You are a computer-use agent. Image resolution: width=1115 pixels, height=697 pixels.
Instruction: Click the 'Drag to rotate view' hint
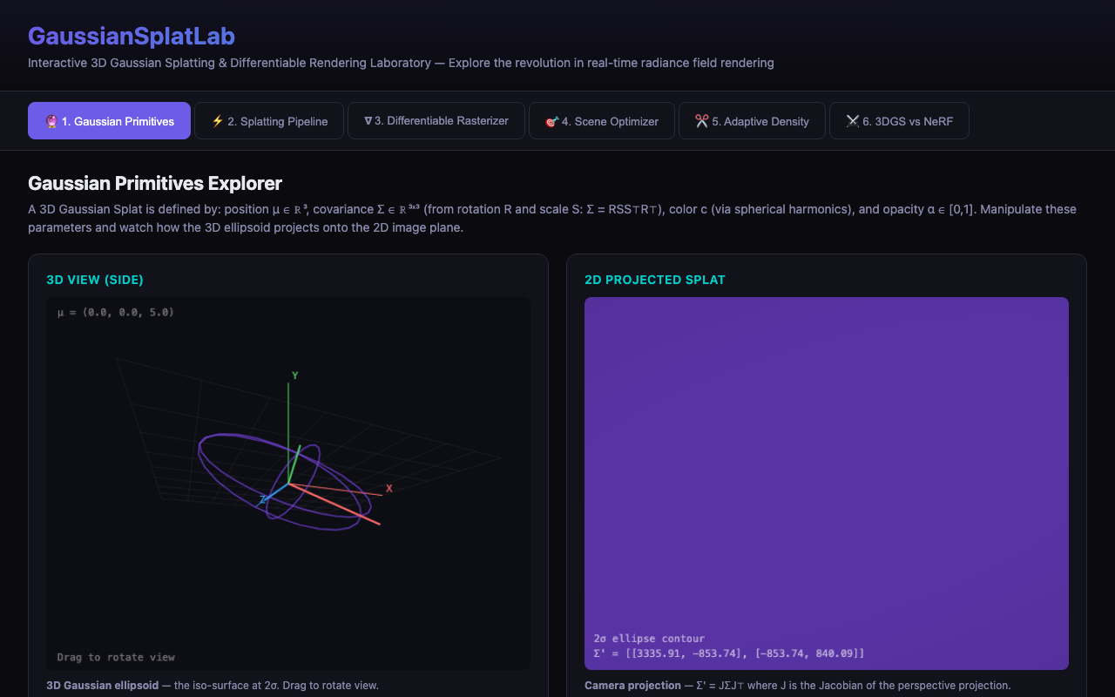(116, 657)
